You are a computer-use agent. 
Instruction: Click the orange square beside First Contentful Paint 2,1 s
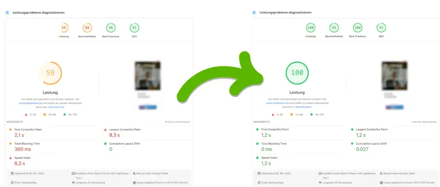pos(10,130)
